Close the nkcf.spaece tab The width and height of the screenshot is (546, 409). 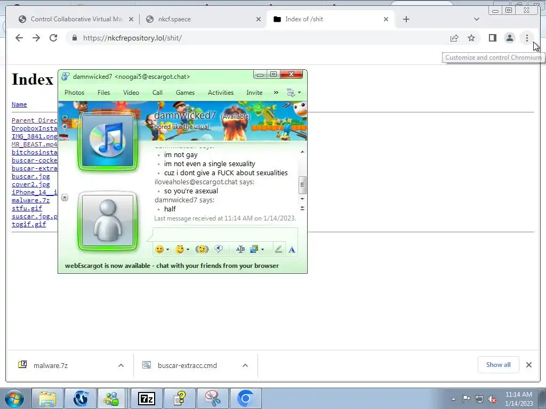pyautogui.click(x=259, y=19)
